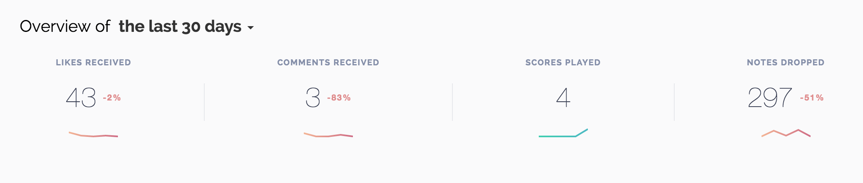Click the 3 comments count
The height and width of the screenshot is (183, 863).
(313, 98)
